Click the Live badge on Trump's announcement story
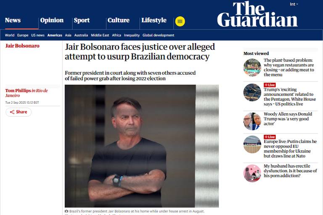Image resolution: width=323 pixels, height=215 pixels. [x=270, y=85]
